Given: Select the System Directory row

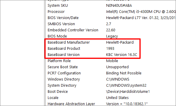Looking at the screenshot, I should [x=111, y=86].
